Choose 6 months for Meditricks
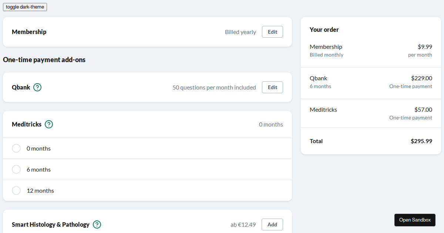This screenshot has width=444, height=233. coord(16,169)
